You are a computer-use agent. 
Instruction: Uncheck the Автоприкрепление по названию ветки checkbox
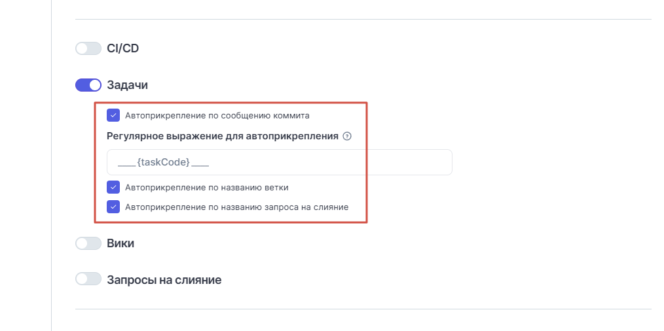pos(113,186)
